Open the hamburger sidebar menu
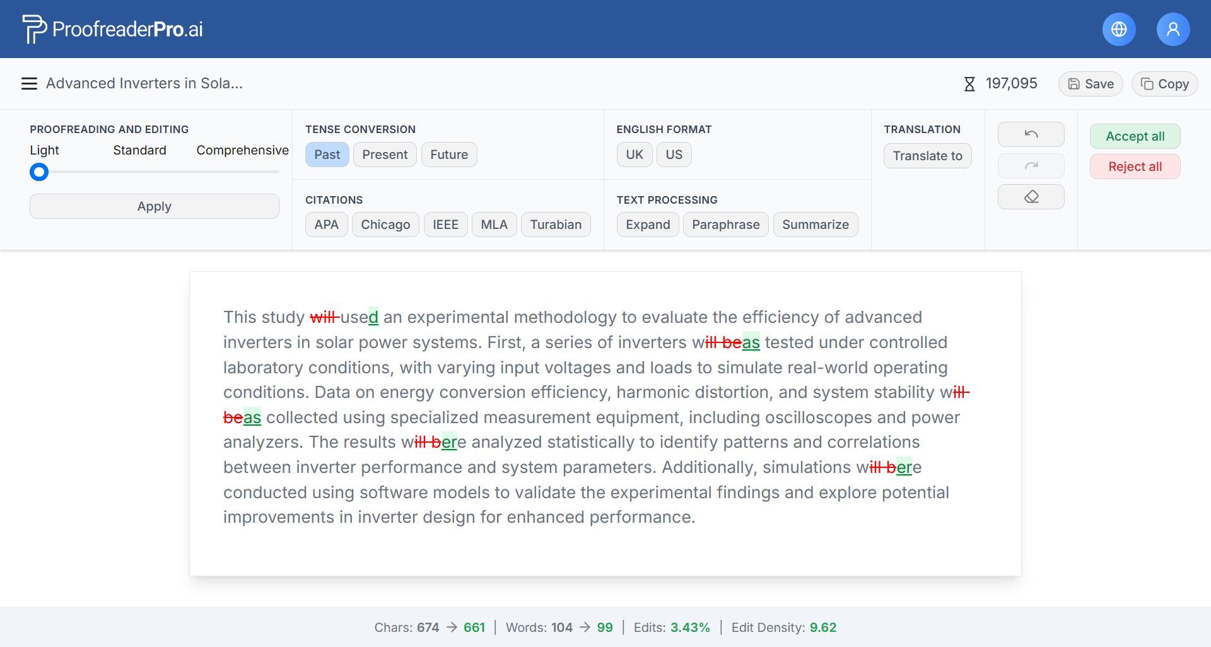 pyautogui.click(x=29, y=84)
